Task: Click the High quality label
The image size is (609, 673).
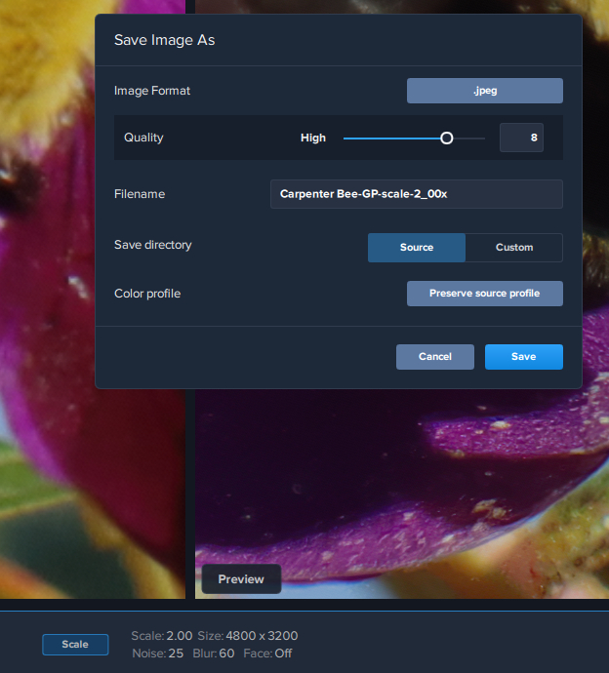Action: (313, 138)
